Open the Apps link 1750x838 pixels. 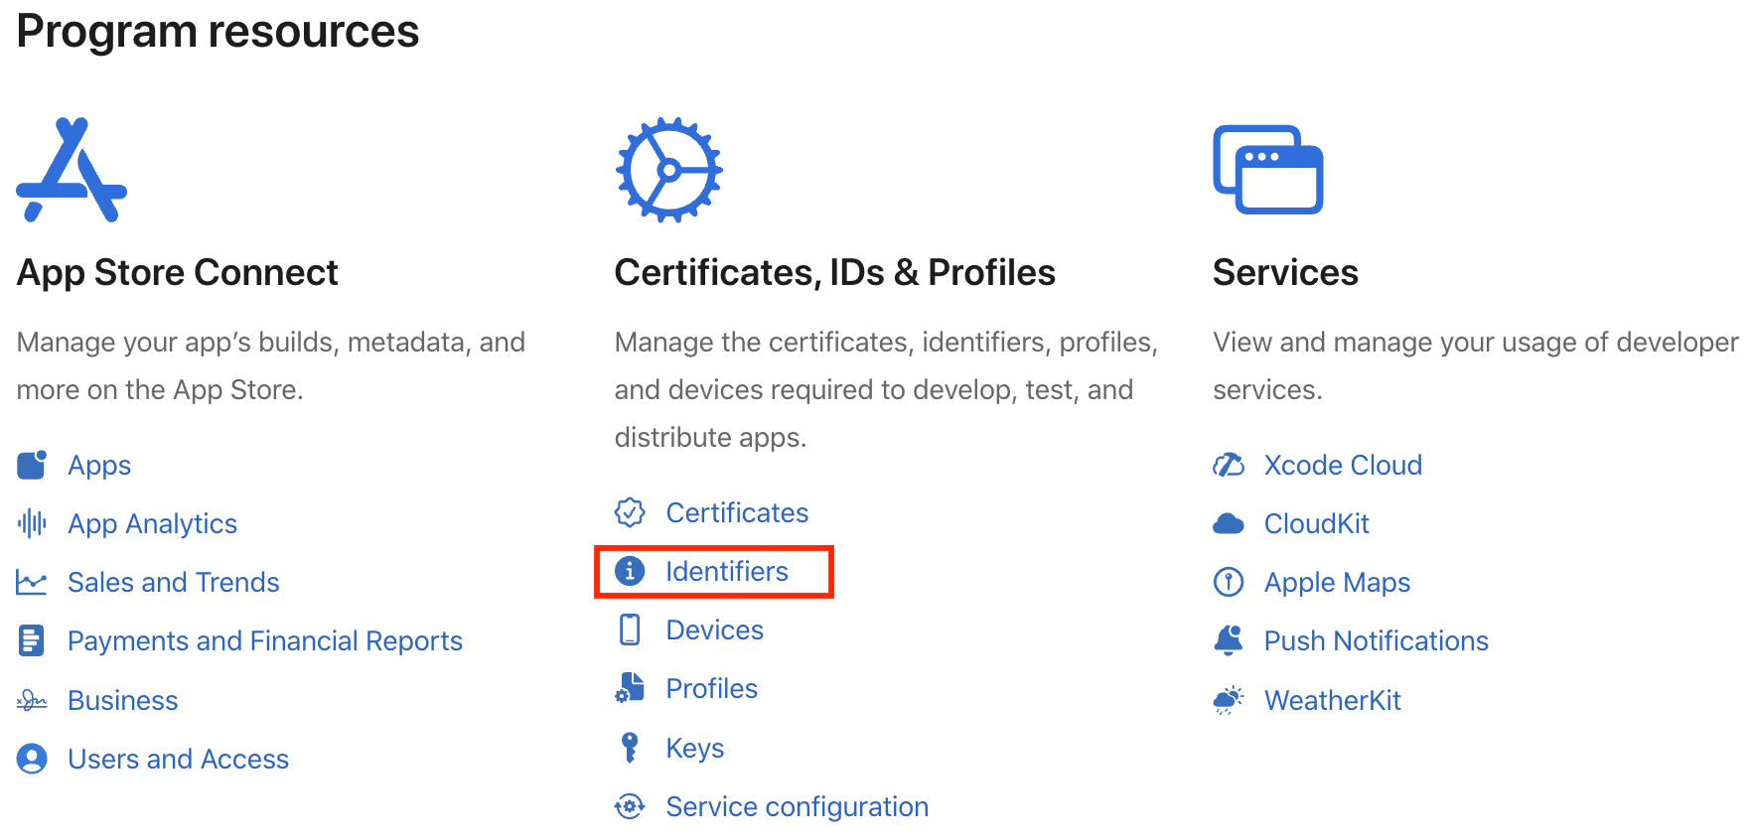point(99,465)
